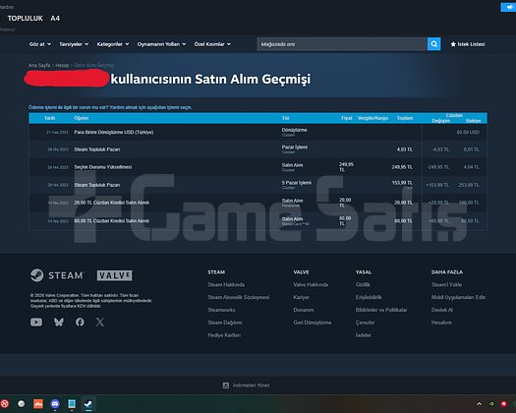The image size is (516, 413).
Task: Click the Öğeler column header
Action: click(82, 118)
